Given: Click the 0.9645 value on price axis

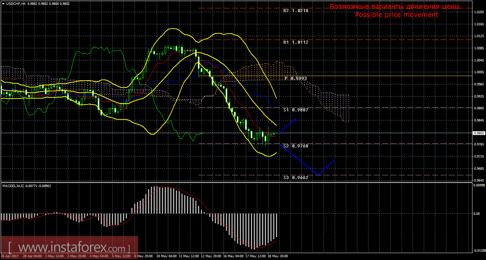Looking at the screenshot, I should 479,181.
